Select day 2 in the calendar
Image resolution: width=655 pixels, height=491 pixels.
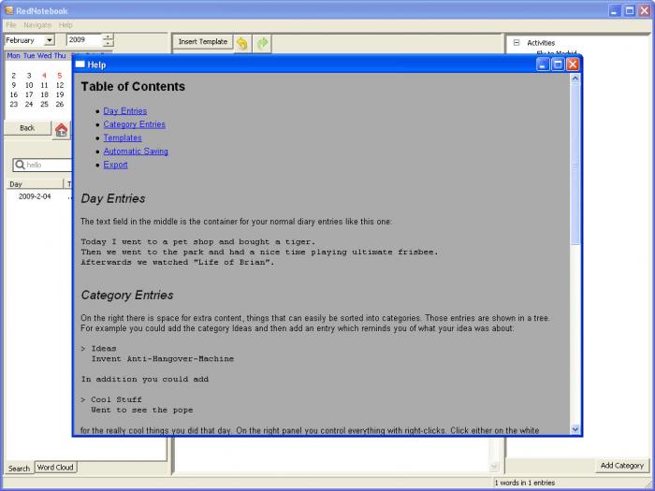coord(14,76)
